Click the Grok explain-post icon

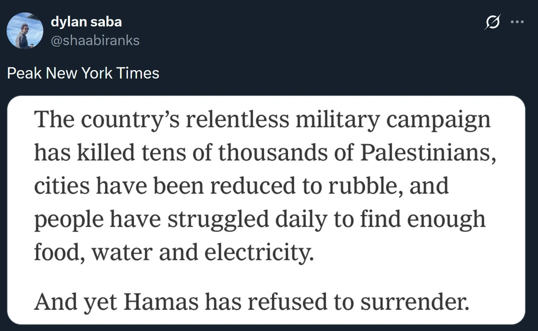coord(493,22)
